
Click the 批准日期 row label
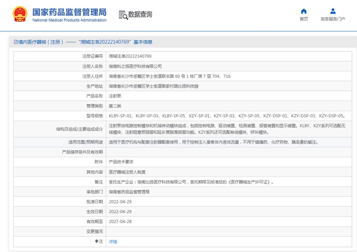(x=95, y=202)
